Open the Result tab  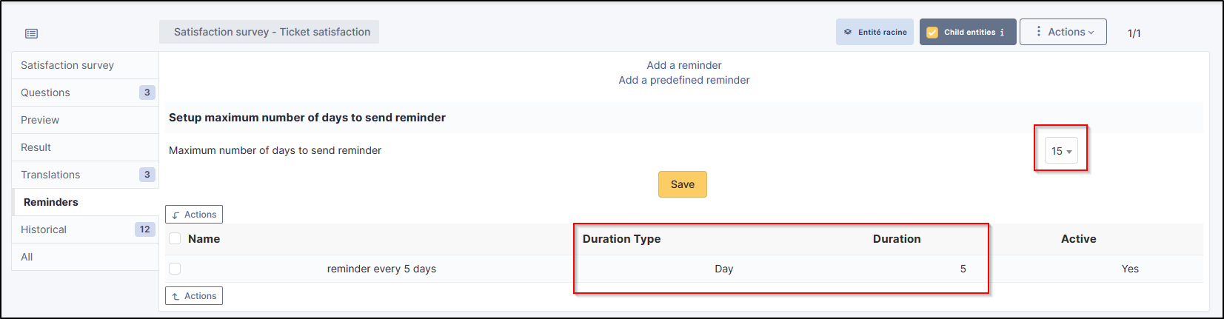pos(36,147)
